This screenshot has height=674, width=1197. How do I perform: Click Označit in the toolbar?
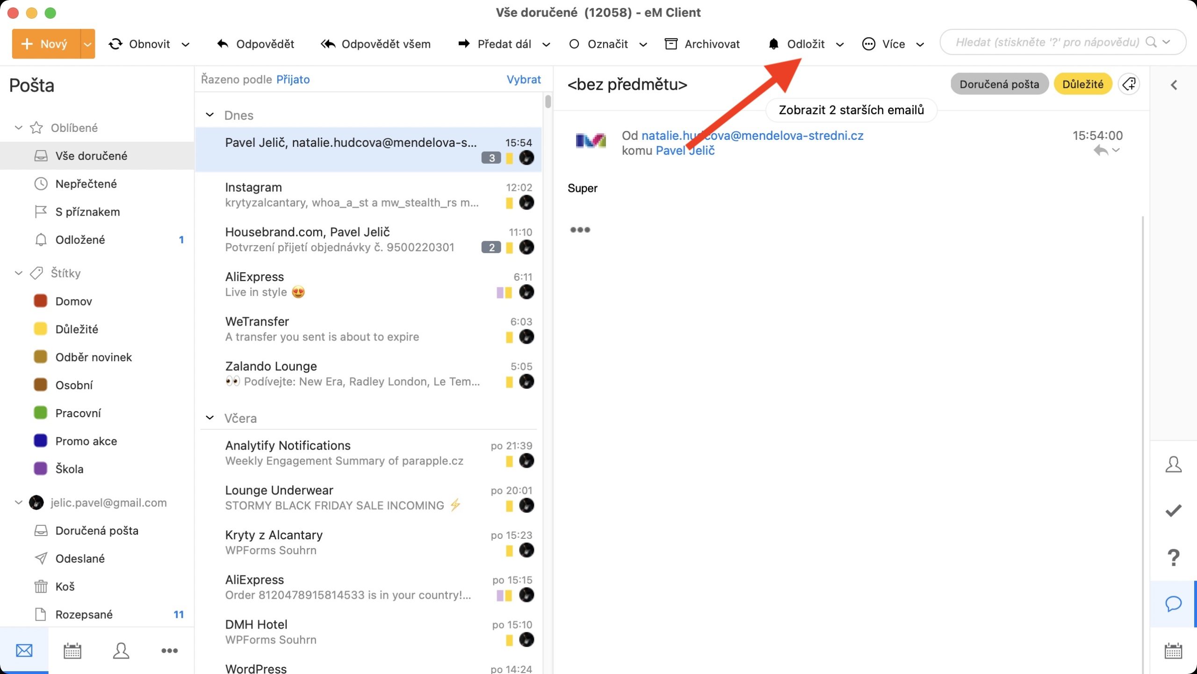click(607, 43)
